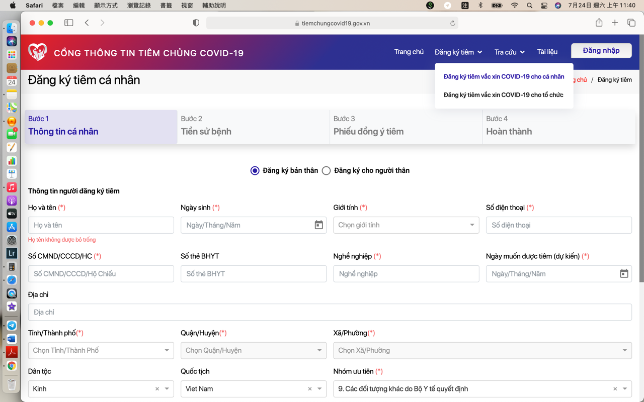The height and width of the screenshot is (402, 644).
Task: Click the reload page icon in address bar
Action: coord(452,23)
